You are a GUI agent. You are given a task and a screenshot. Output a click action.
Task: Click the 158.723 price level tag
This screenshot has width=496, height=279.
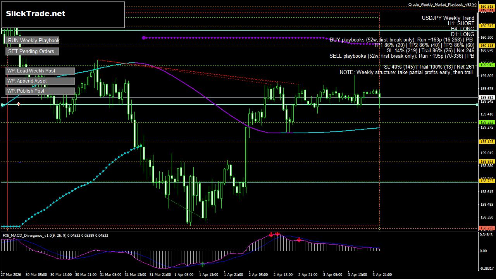[487, 181]
